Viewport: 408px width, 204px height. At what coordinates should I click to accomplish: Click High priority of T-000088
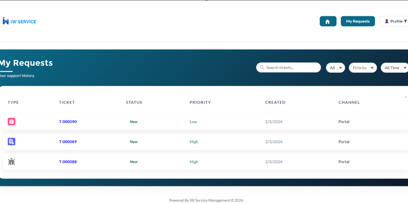pyautogui.click(x=194, y=162)
